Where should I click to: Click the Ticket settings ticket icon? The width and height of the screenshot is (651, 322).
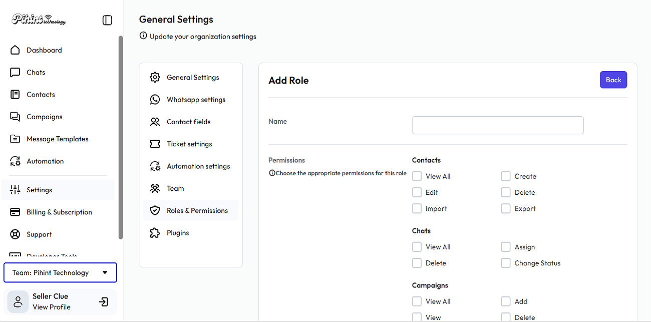tap(155, 144)
